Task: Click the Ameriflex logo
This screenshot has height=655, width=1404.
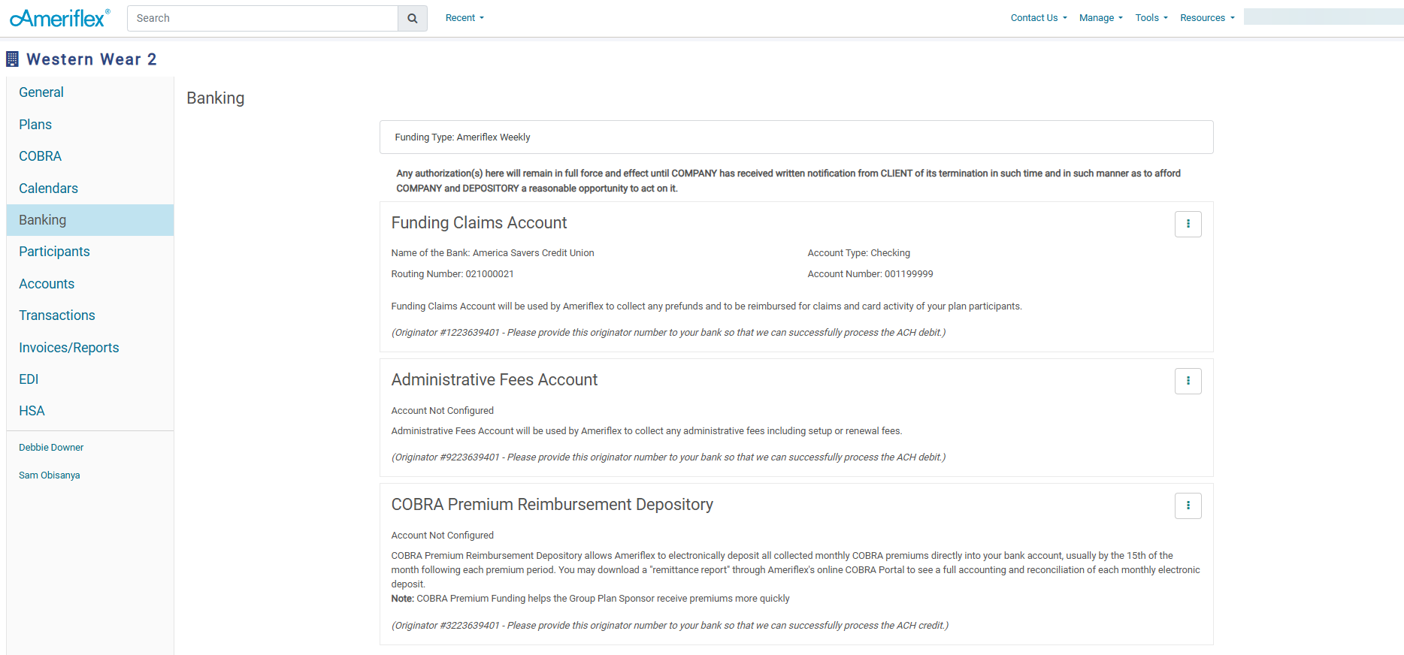Action: click(60, 18)
